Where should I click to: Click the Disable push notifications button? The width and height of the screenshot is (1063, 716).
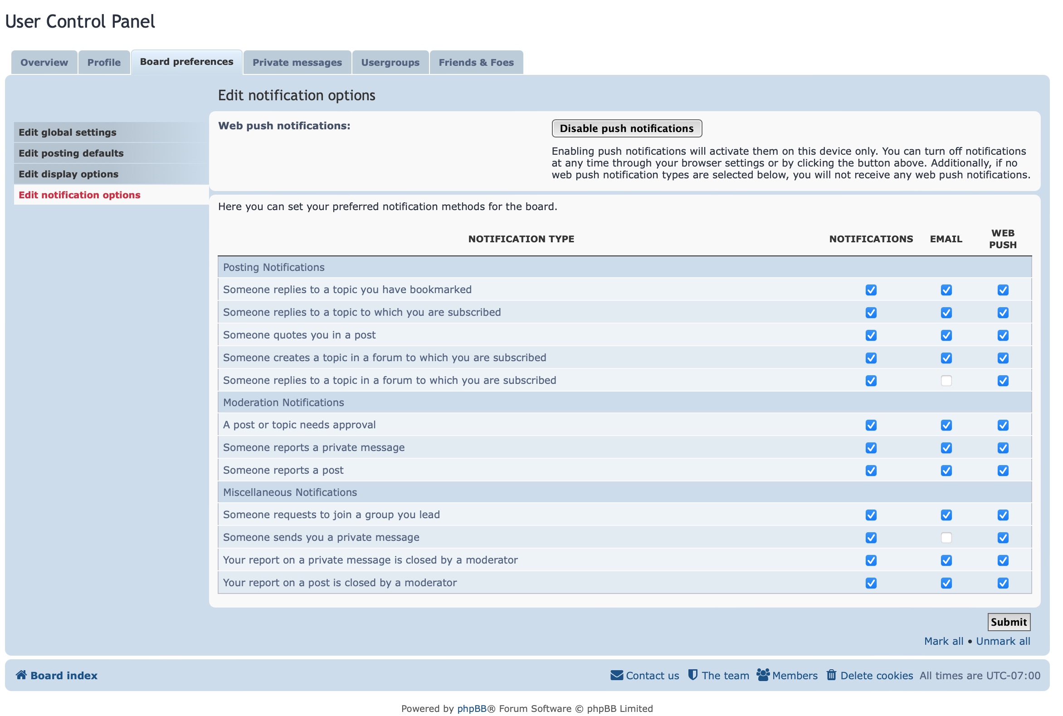click(x=627, y=128)
